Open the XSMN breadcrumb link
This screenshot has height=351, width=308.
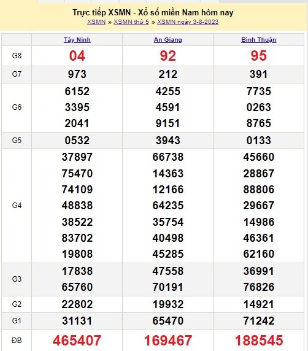(x=96, y=22)
